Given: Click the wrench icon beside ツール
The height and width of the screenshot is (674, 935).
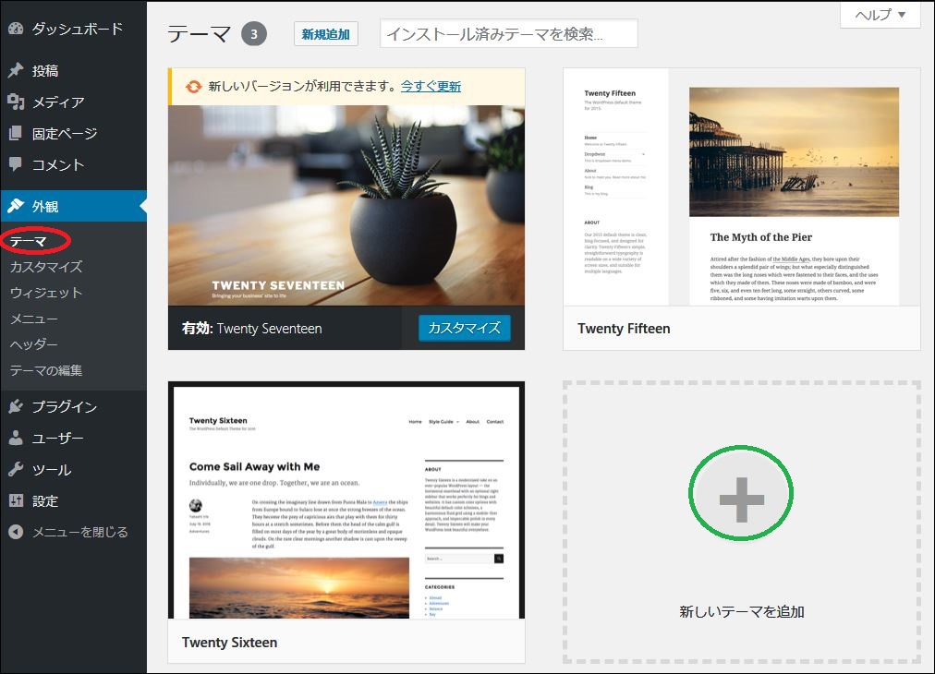Looking at the screenshot, I should coord(16,469).
